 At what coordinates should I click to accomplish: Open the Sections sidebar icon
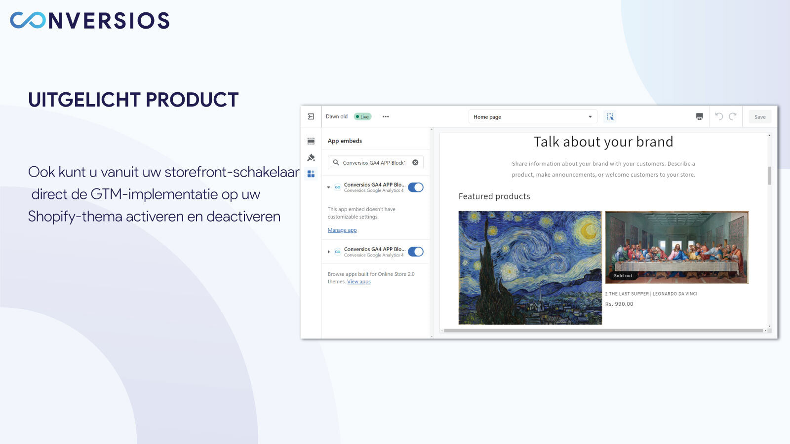(x=311, y=141)
